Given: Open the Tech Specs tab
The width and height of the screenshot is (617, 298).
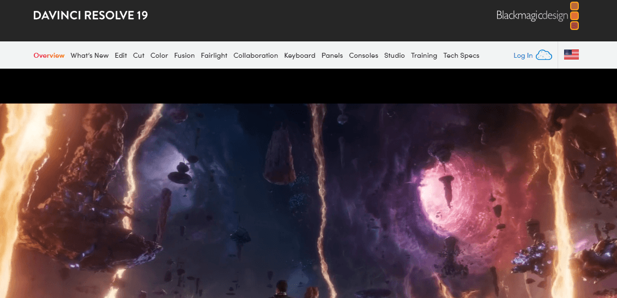Looking at the screenshot, I should coord(461,56).
